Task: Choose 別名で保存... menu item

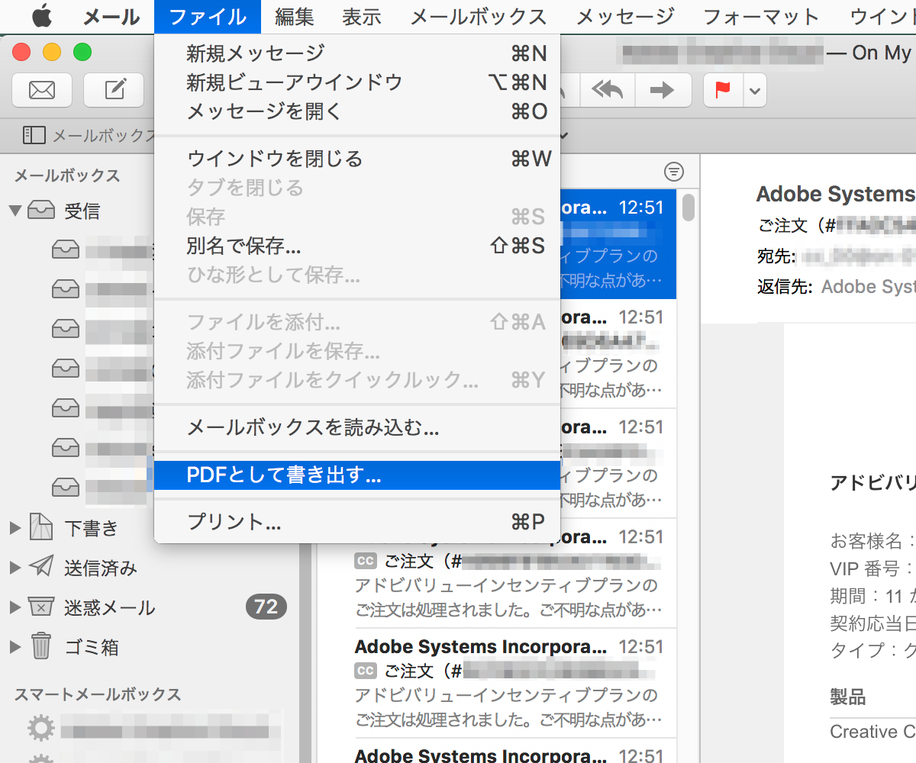Action: [x=357, y=246]
